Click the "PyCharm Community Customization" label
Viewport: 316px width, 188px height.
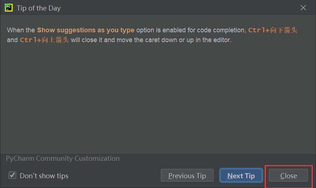click(x=63, y=159)
